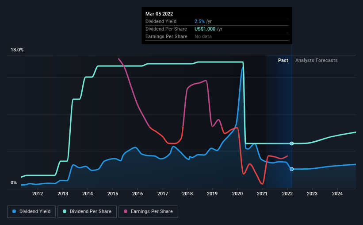
Task: Click the 2012 axis label
Action: pyautogui.click(x=38, y=194)
